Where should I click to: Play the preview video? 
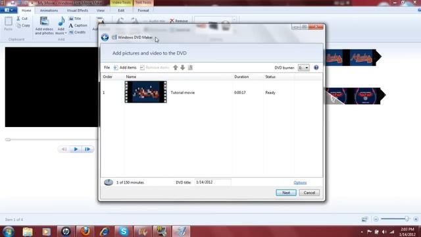coord(76,149)
